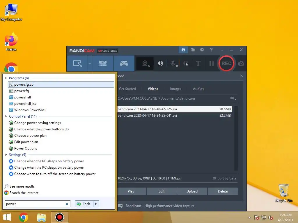This screenshot has height=223, width=298.
Task: Select game recording mode gamepad icon
Action: point(124,63)
